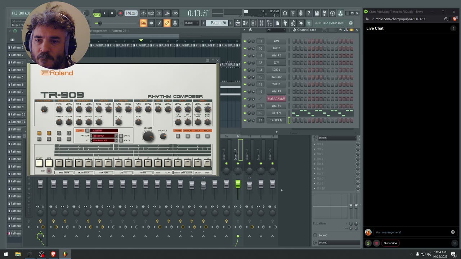Adjust the TR-909 VOLUME knob
Screen dimensions: 461x259
148,136
